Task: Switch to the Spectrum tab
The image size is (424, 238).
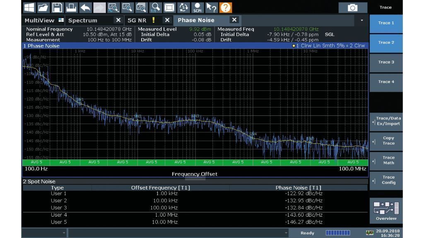Action: coord(83,20)
